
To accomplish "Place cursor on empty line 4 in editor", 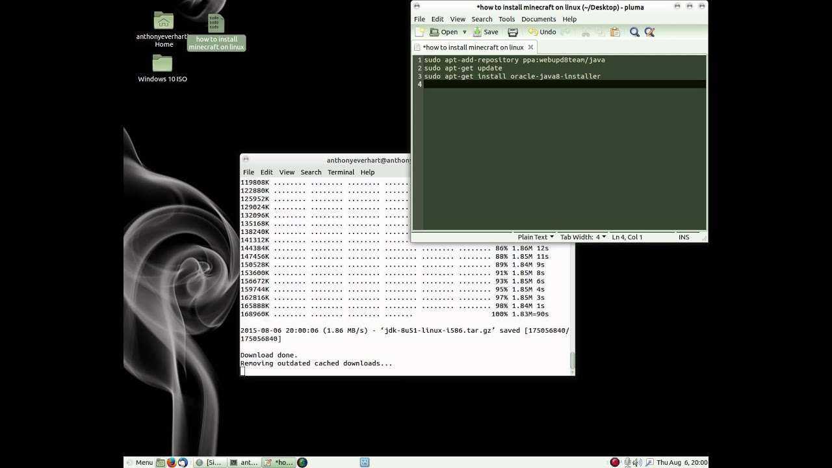I will [564, 84].
